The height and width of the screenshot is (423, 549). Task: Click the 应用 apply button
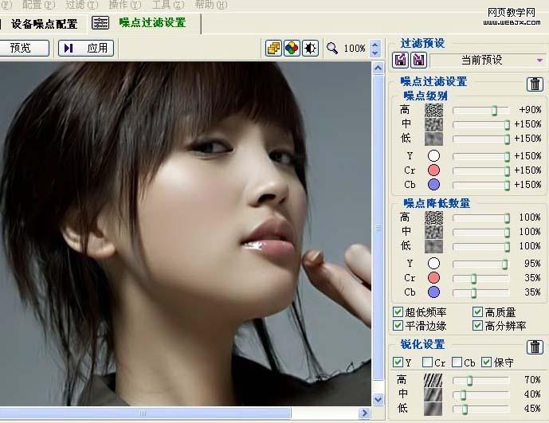click(x=86, y=48)
